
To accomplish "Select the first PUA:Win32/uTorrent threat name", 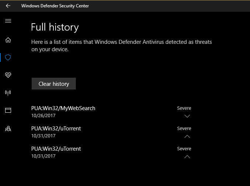I will point(56,129).
